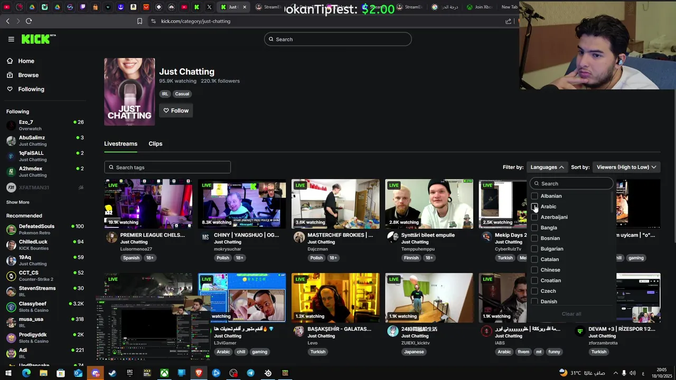Check the Bosnian language checkbox
Screen dimensions: 676x380
coord(534,238)
